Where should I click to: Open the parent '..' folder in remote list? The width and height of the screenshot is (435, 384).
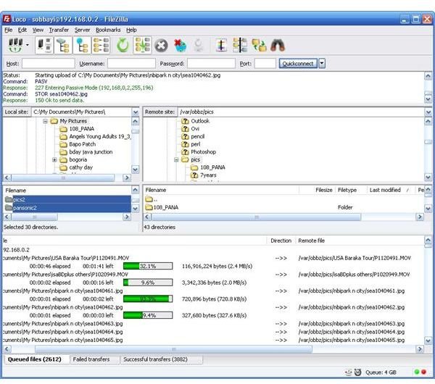click(x=152, y=199)
